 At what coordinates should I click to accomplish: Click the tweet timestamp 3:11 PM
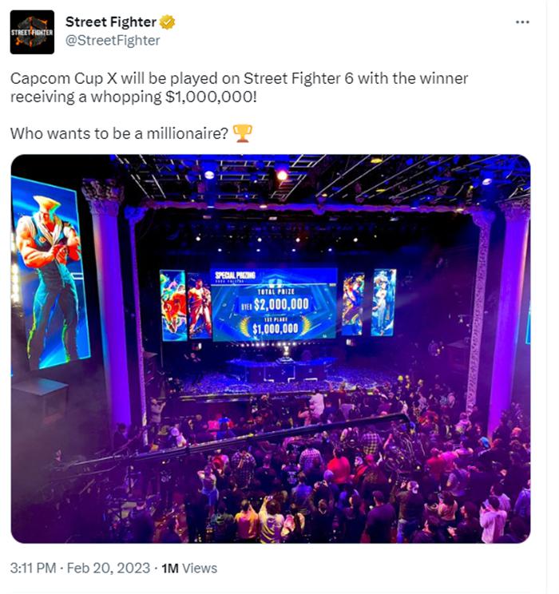(33, 568)
